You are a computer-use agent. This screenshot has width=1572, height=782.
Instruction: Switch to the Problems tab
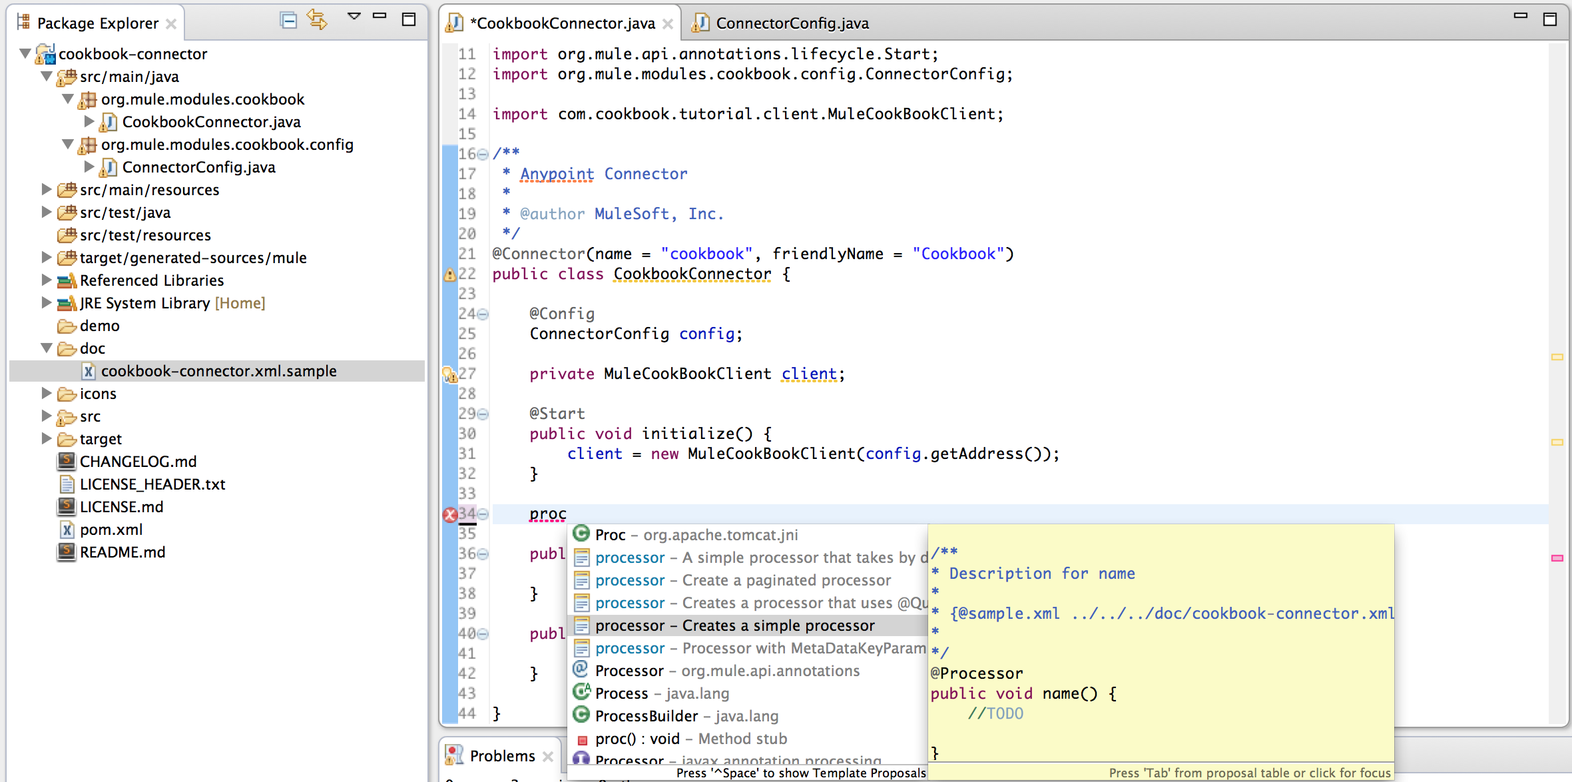click(502, 755)
